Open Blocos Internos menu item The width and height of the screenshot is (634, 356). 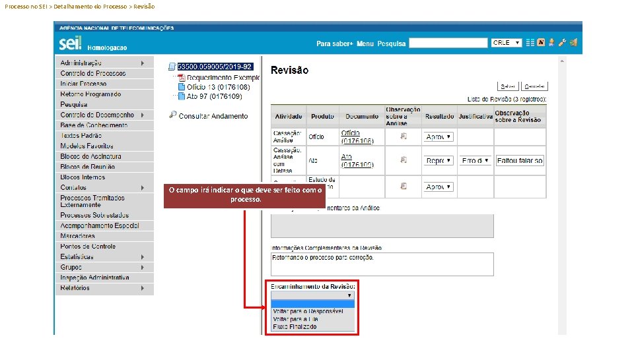coord(104,177)
